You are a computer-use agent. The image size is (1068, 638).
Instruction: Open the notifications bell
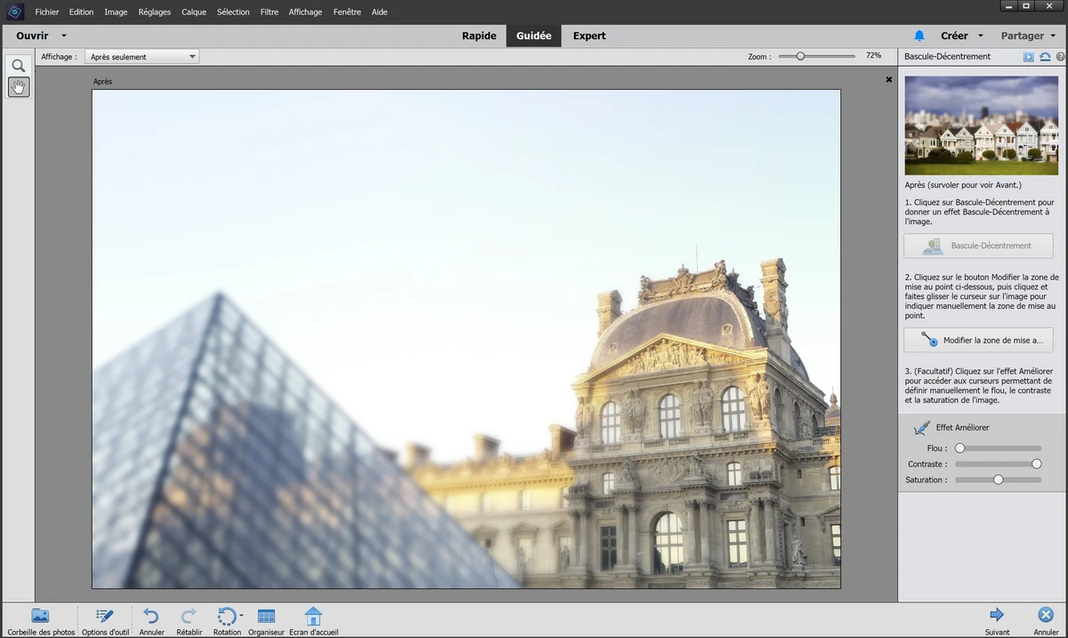(x=919, y=36)
